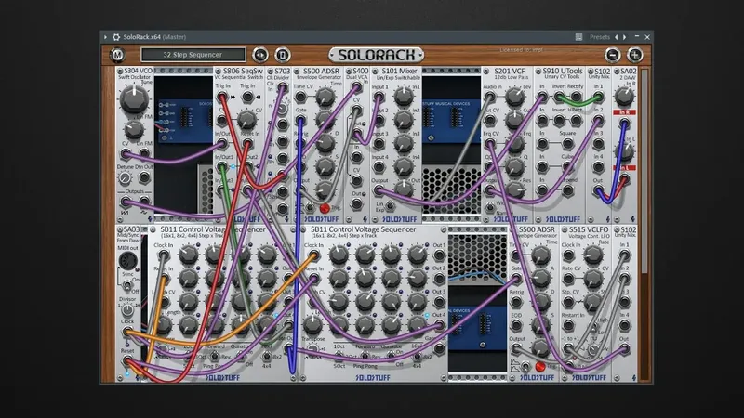
Task: Toggle the left SB11 Forward/Ping Pong switch
Action: click(214, 355)
